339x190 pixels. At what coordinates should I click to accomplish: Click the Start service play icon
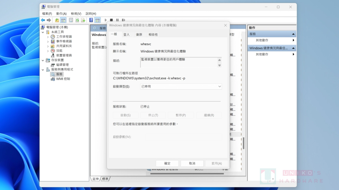point(106,20)
